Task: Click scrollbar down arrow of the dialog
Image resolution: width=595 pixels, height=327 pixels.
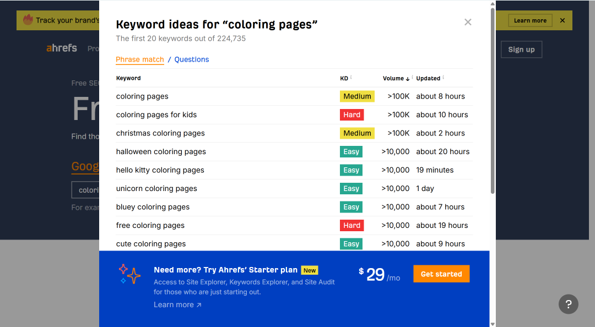Action: point(493,324)
